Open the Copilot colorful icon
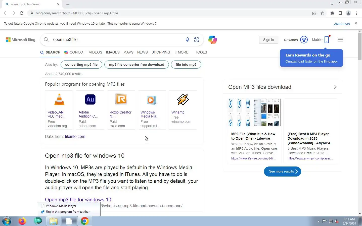The height and width of the screenshot is (226, 362). coord(212,40)
